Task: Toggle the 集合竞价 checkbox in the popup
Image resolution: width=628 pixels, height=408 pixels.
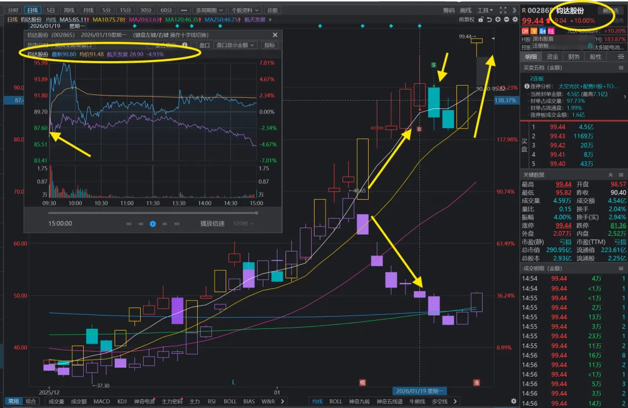Action: 151,45
